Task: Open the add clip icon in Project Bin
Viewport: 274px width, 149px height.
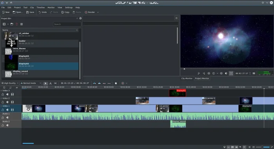Action: tap(4, 24)
